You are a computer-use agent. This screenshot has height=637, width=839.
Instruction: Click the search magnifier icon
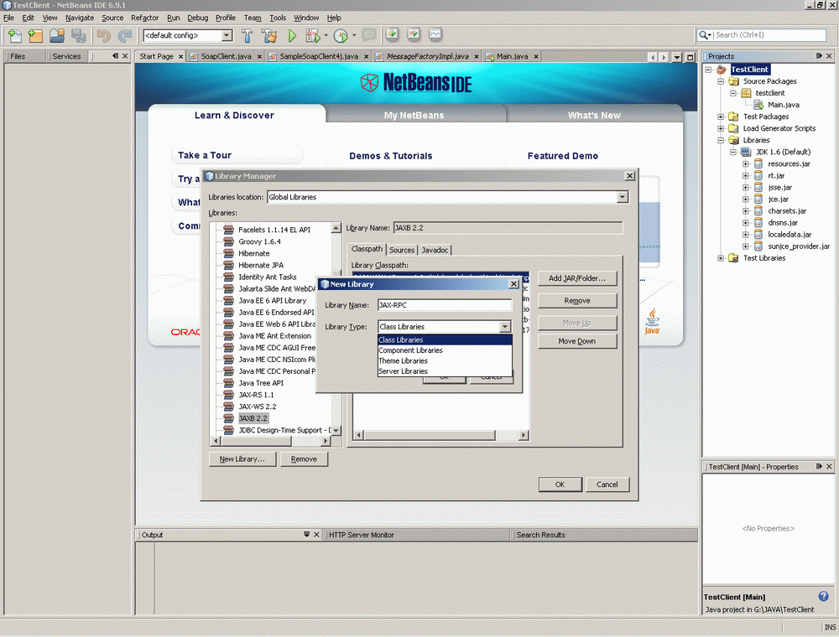pos(702,34)
